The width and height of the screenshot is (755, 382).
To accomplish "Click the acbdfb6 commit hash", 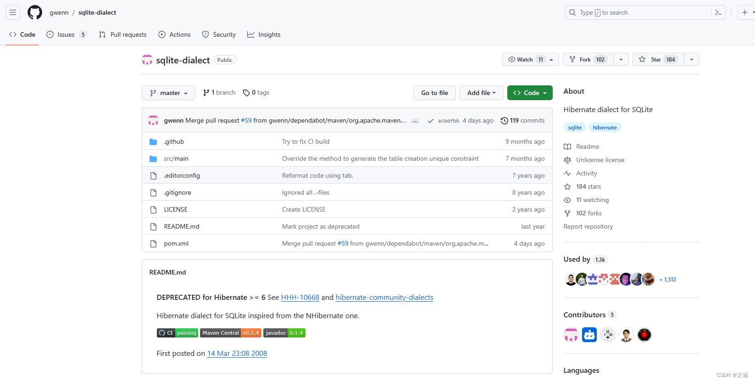I will [x=448, y=121].
